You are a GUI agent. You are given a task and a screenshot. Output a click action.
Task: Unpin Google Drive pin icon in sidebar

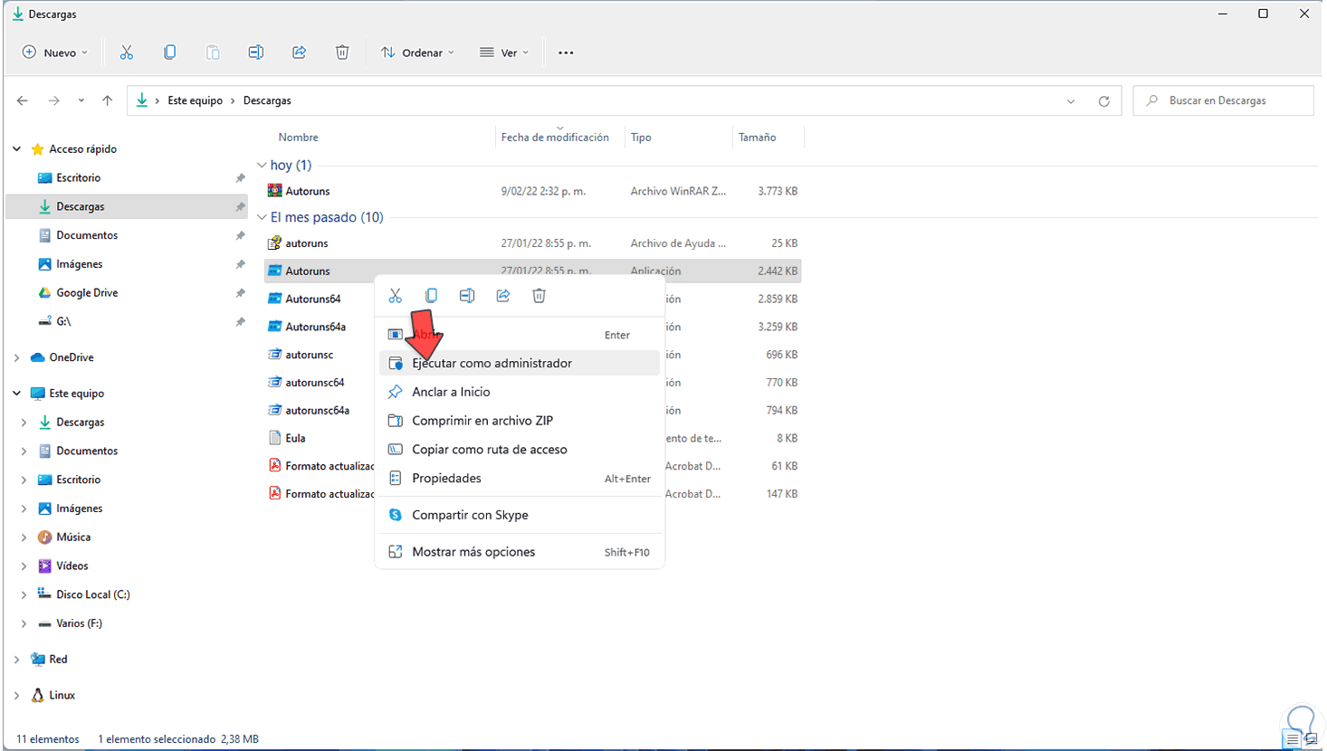[240, 293]
